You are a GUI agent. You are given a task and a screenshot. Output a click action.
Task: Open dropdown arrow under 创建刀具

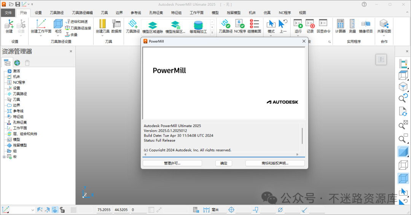point(102,35)
